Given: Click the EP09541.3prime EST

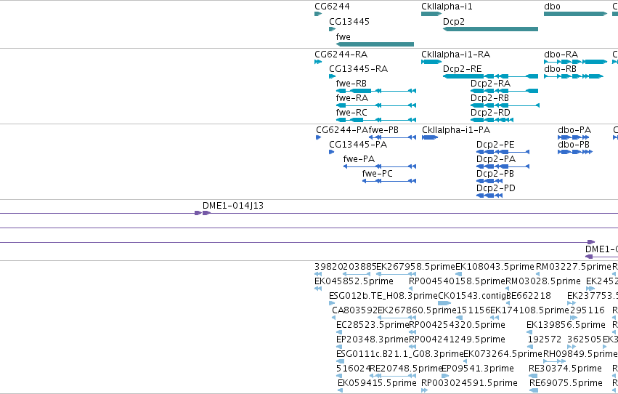Looking at the screenshot, I should click(x=445, y=376).
